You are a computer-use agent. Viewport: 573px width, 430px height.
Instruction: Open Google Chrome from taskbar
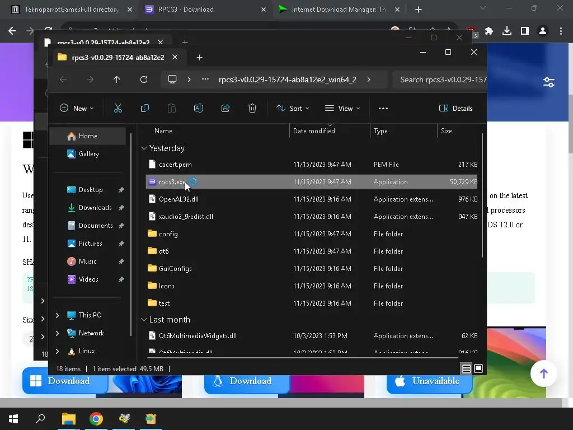(x=96, y=419)
